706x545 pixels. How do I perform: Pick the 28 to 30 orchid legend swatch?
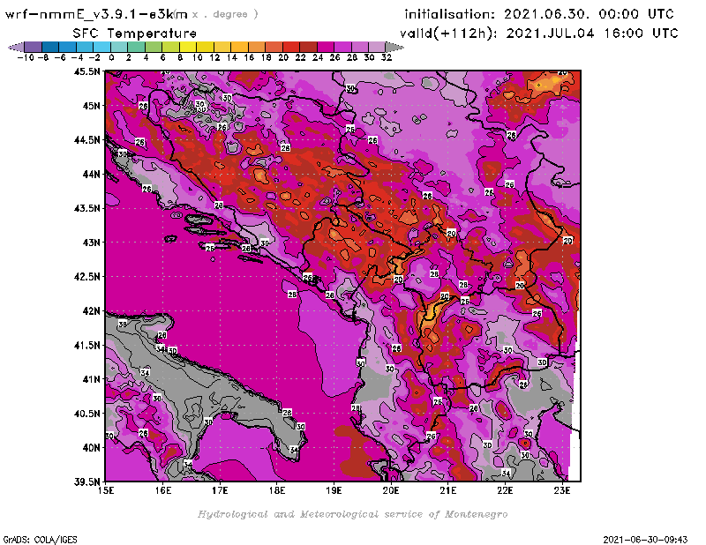pyautogui.click(x=359, y=47)
